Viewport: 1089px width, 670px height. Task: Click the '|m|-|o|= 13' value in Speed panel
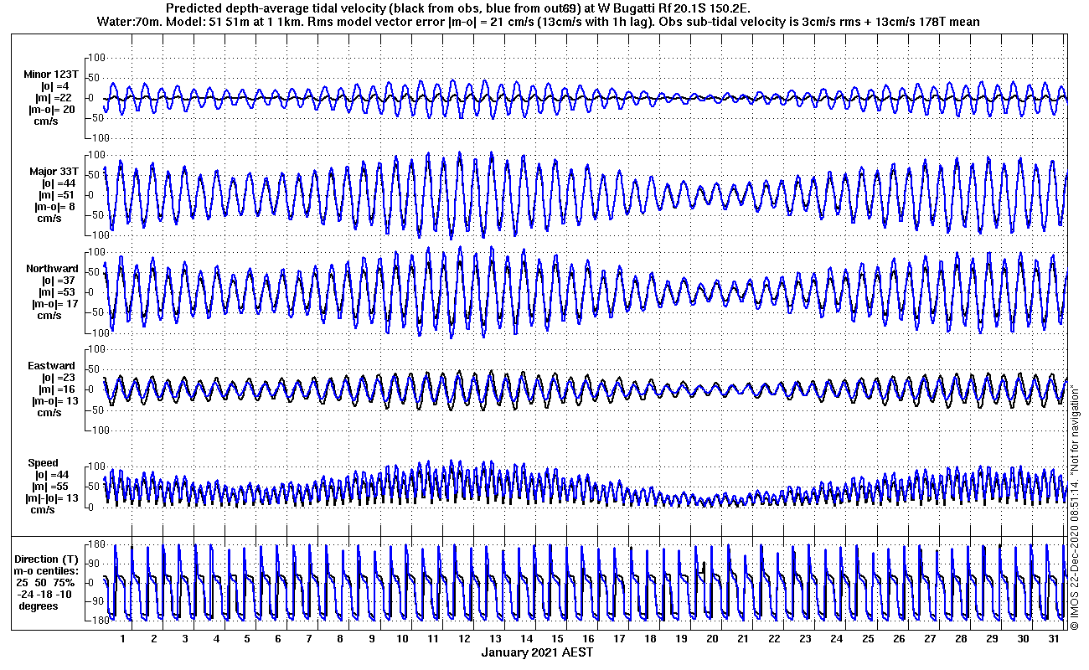point(54,498)
